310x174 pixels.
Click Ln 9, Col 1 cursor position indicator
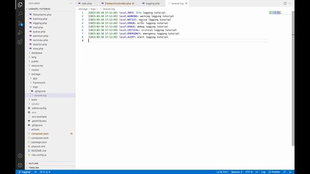click(x=222, y=172)
